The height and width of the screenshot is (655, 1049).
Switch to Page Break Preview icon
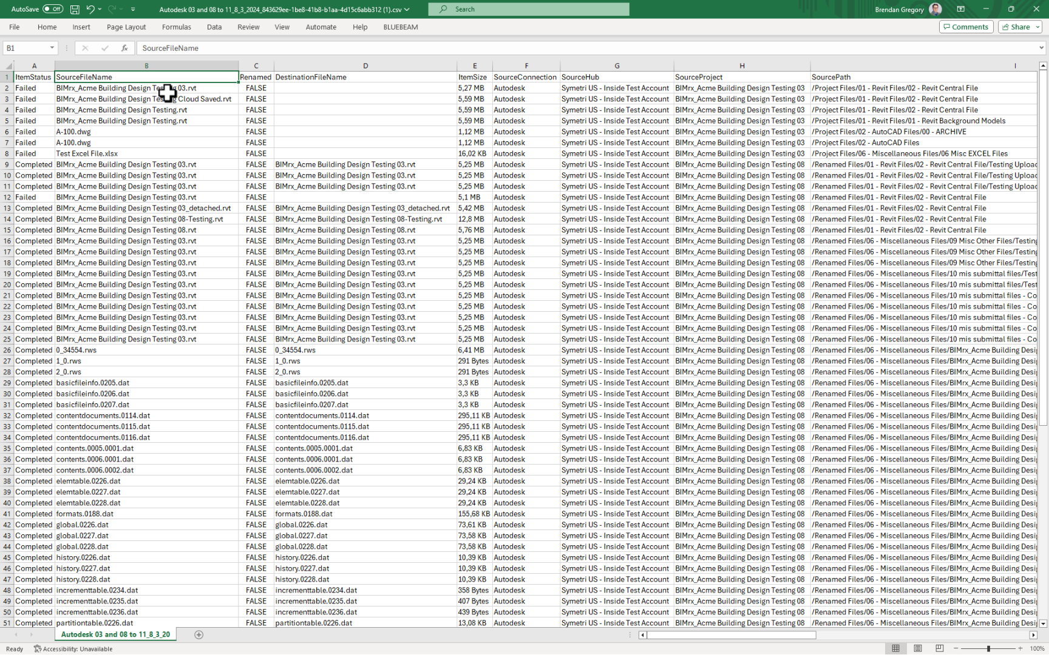tap(939, 649)
